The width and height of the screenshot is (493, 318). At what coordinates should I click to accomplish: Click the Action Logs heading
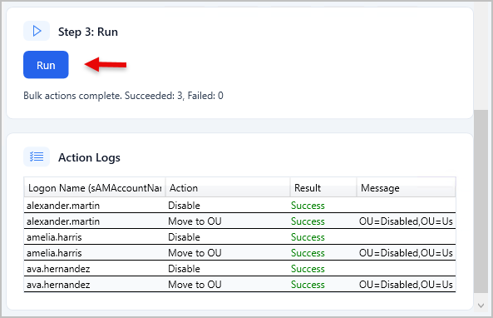pyautogui.click(x=89, y=157)
